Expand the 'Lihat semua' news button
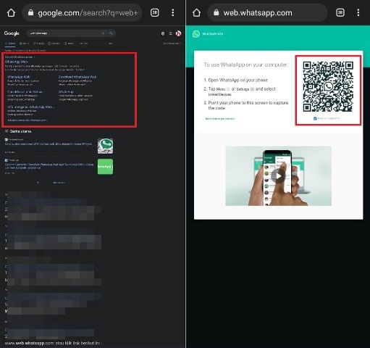Viewport: 370px width, 348px height. (59, 183)
